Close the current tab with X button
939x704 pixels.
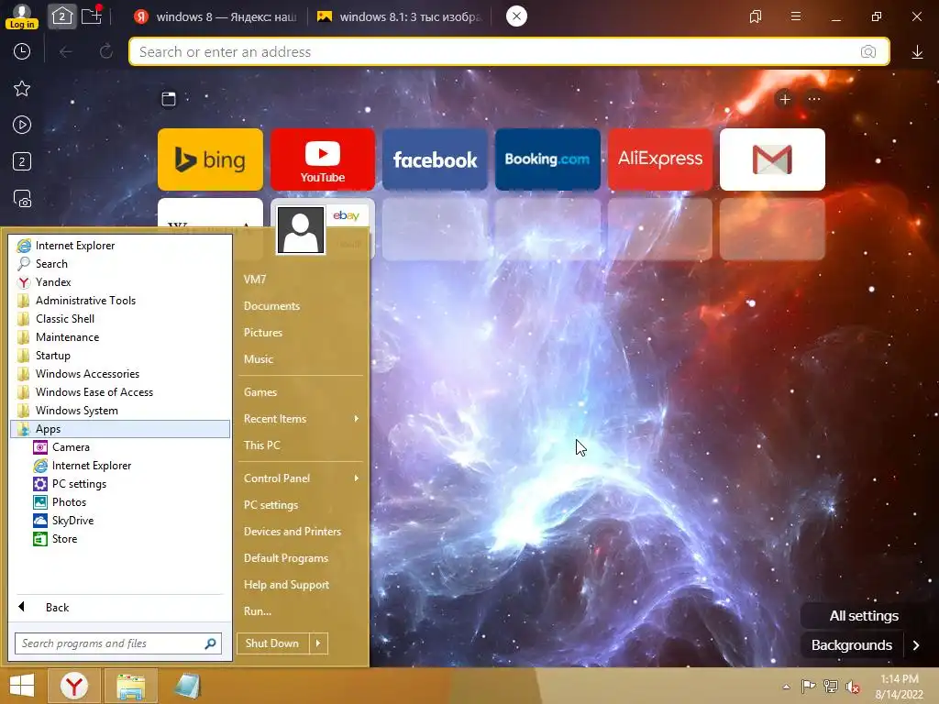coord(516,16)
